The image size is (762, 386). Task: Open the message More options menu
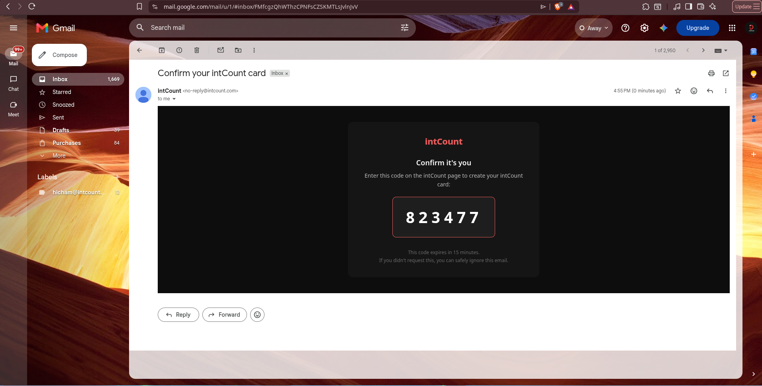726,91
